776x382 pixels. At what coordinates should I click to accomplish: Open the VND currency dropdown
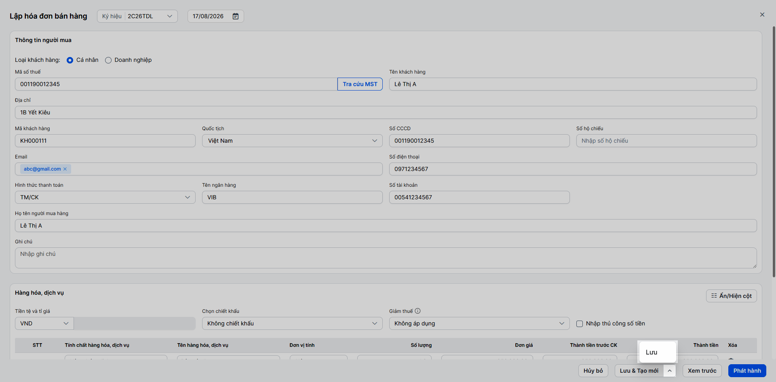coord(44,323)
